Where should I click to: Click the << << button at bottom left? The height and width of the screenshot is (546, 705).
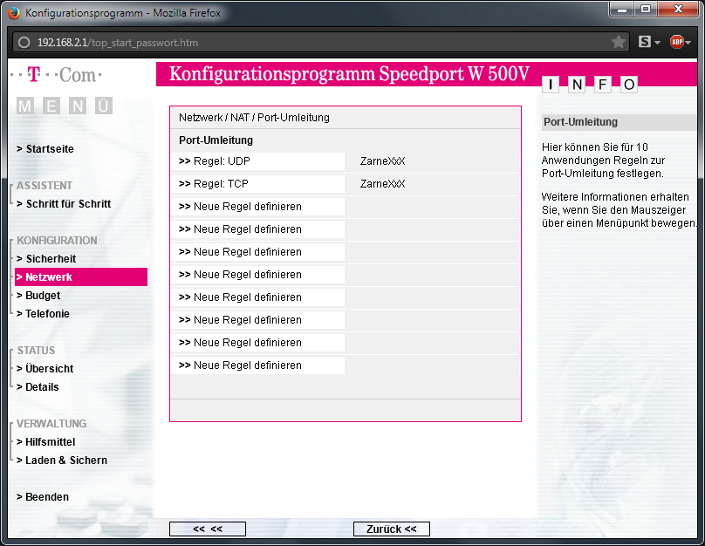[208, 529]
